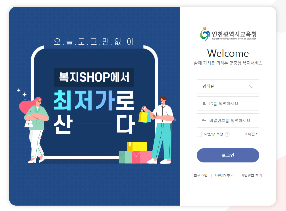Click the Incheon Office of Education swirl logo
The width and height of the screenshot is (286, 211).
click(x=205, y=34)
